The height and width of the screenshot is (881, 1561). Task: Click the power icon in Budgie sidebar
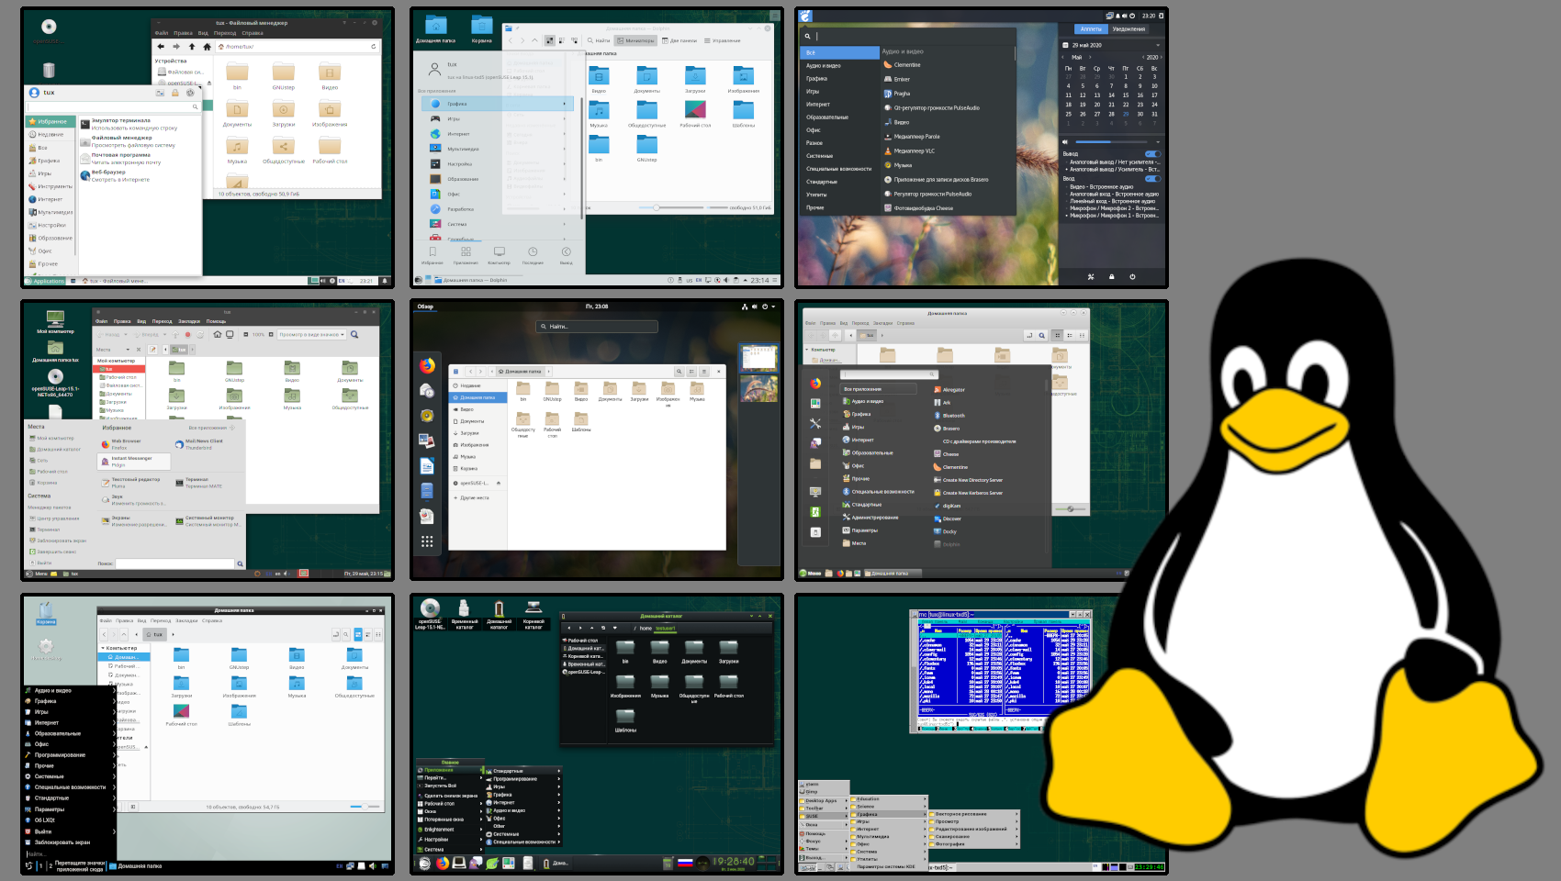[x=1132, y=276]
